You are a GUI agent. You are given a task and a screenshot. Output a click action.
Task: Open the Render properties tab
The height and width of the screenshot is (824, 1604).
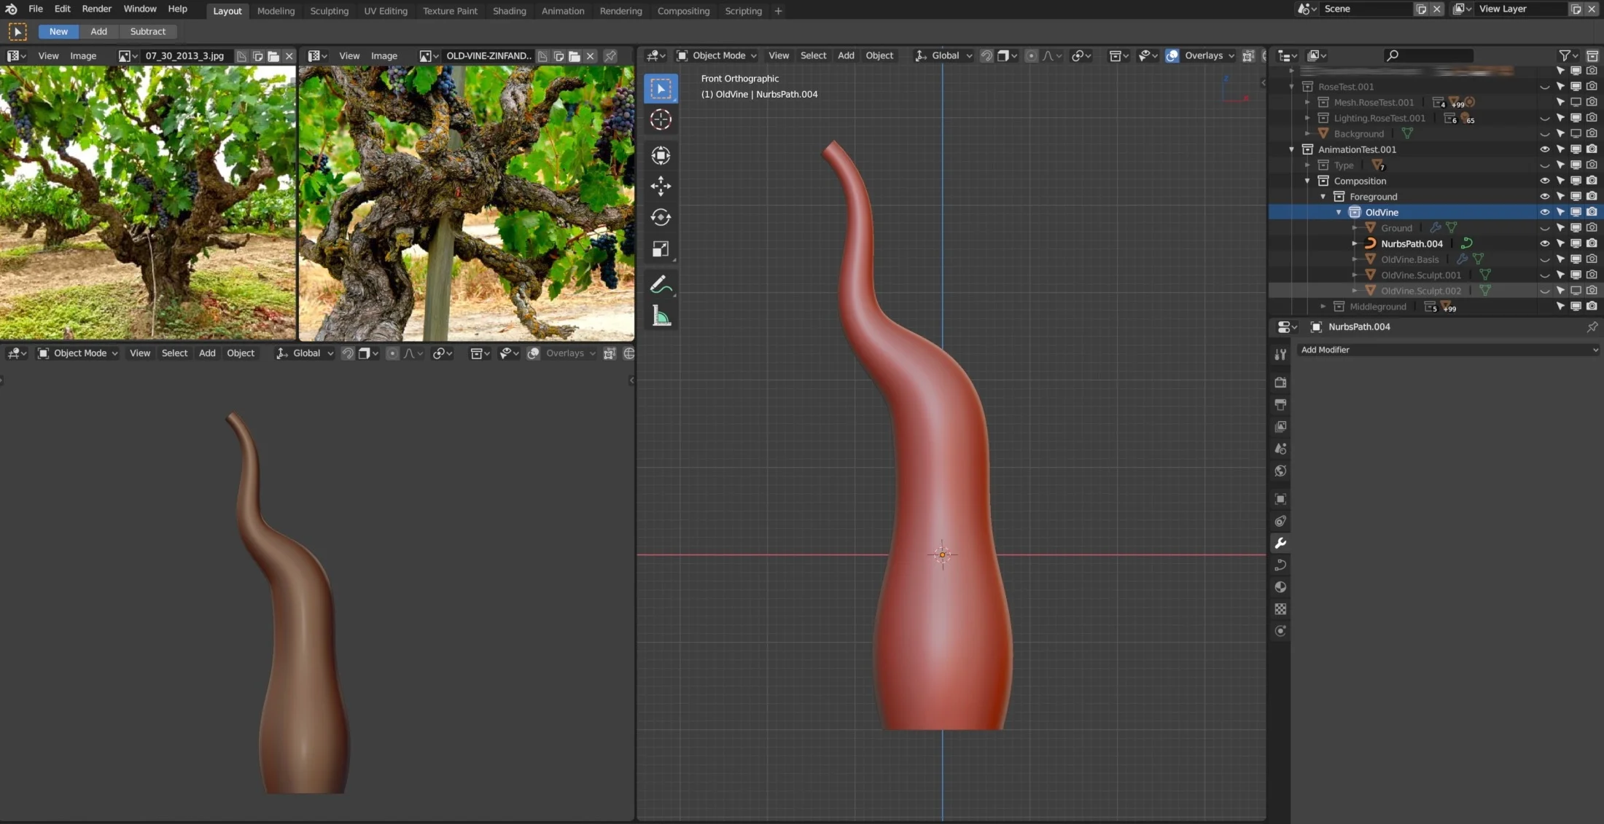(1280, 382)
